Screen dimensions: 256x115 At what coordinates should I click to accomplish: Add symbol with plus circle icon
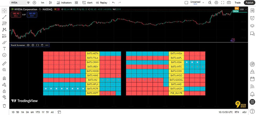[x=34, y=3]
